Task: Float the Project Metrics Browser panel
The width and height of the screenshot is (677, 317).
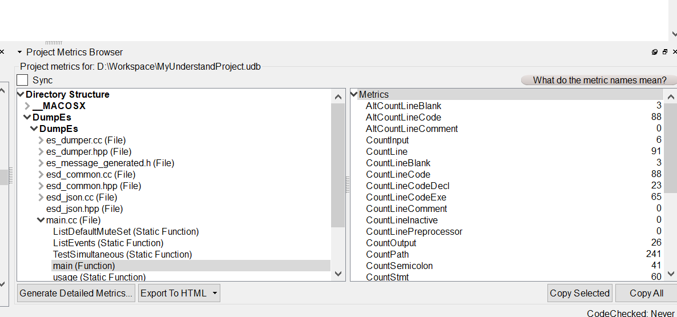Action: coord(665,52)
